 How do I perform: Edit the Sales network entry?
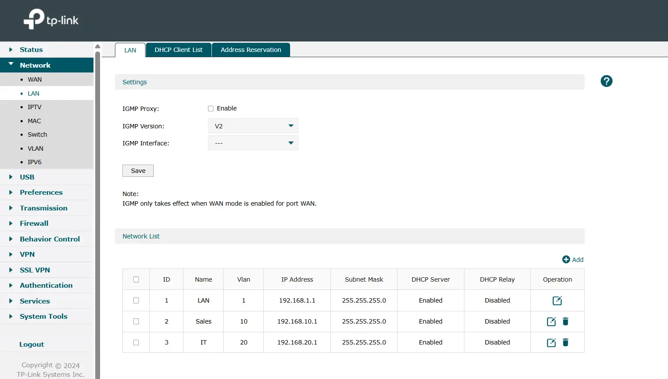click(x=551, y=321)
